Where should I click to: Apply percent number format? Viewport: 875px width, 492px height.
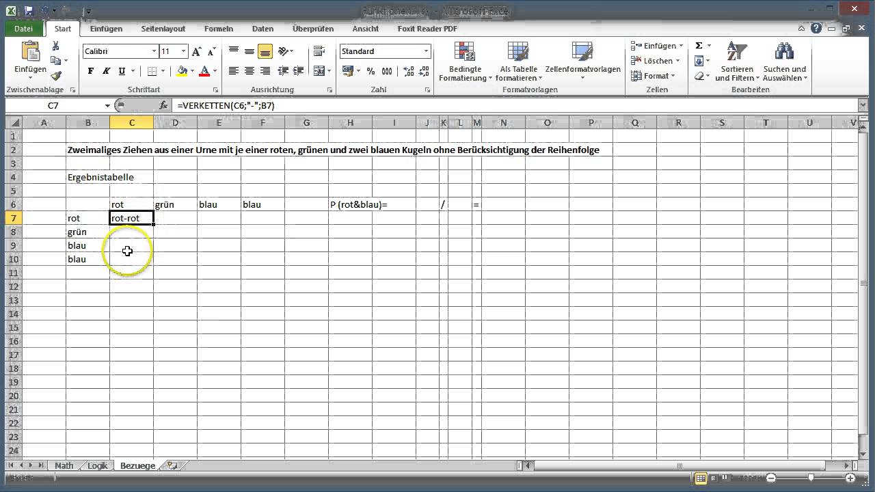pyautogui.click(x=371, y=71)
